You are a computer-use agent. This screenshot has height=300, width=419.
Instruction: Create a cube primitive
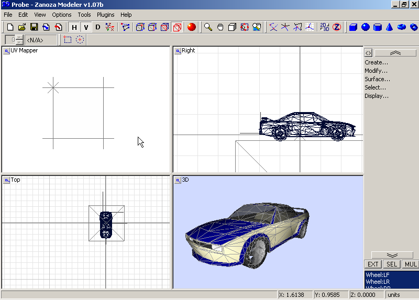(353, 27)
